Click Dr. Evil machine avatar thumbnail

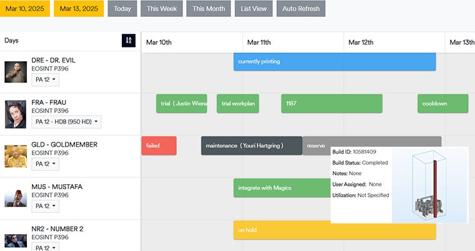click(16, 72)
